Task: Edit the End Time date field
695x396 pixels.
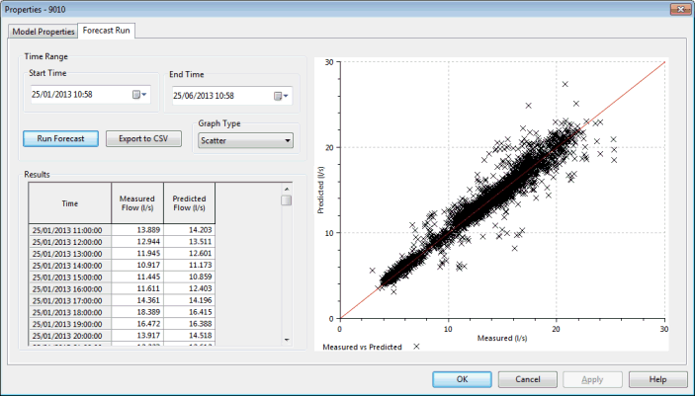Action: pos(232,96)
